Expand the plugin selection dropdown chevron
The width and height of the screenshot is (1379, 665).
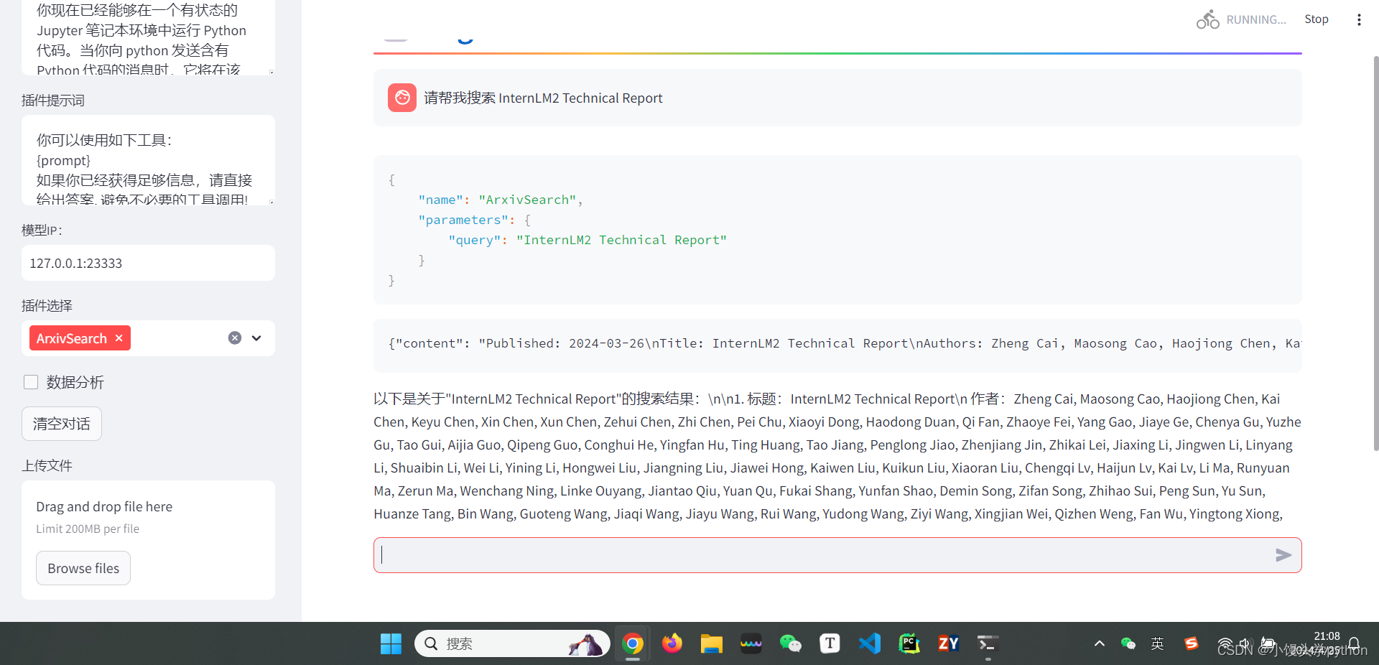point(256,338)
